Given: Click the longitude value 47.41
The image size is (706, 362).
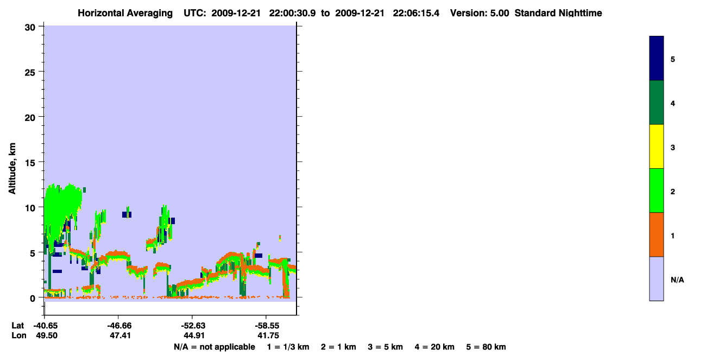Looking at the screenshot, I should pos(120,335).
